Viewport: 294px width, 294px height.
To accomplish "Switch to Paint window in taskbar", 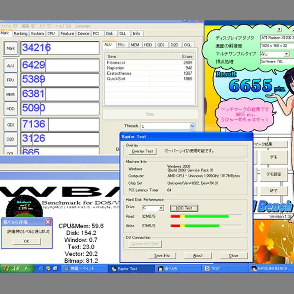I will point(85,269).
